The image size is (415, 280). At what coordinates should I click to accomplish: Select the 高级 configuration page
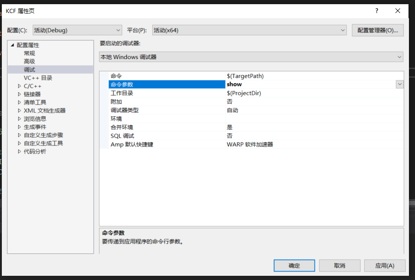[x=29, y=61]
